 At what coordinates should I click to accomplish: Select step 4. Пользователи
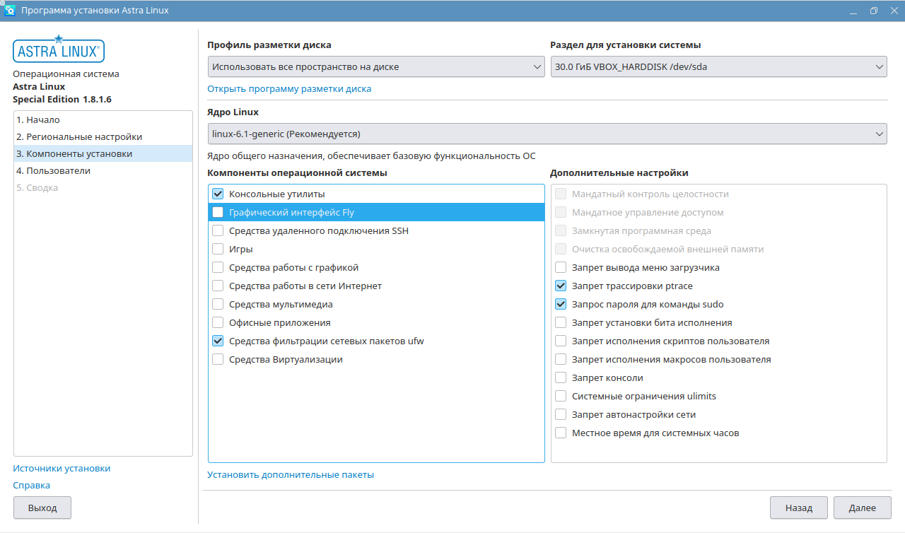pos(53,170)
